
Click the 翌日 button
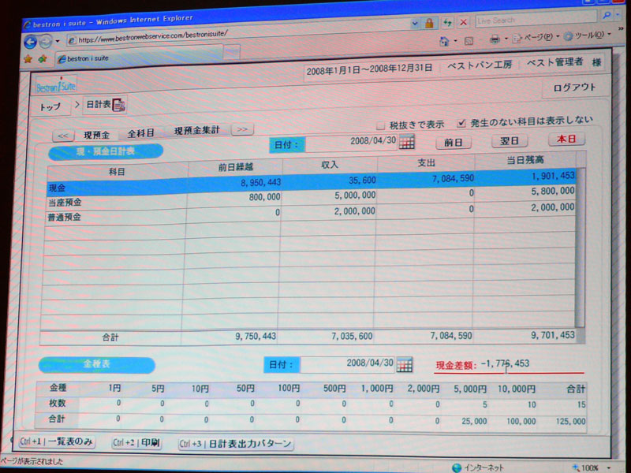(509, 141)
